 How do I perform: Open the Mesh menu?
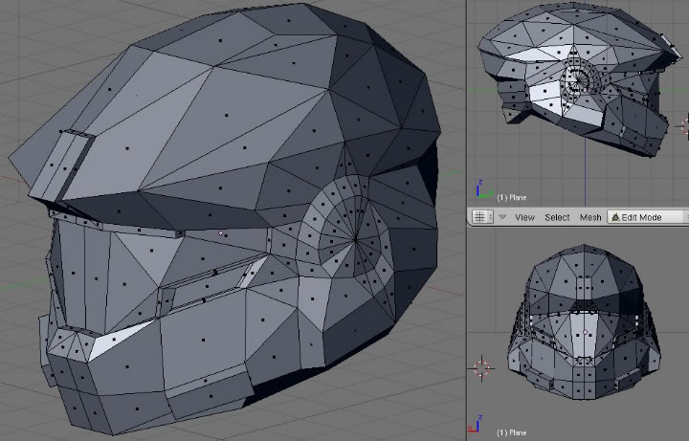pyautogui.click(x=590, y=217)
